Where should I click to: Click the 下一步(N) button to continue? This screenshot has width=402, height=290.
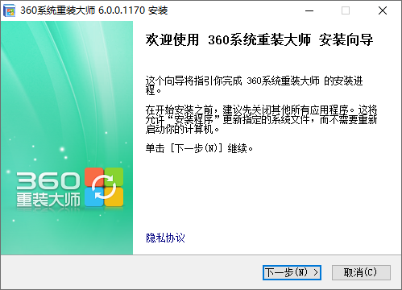[292, 272]
